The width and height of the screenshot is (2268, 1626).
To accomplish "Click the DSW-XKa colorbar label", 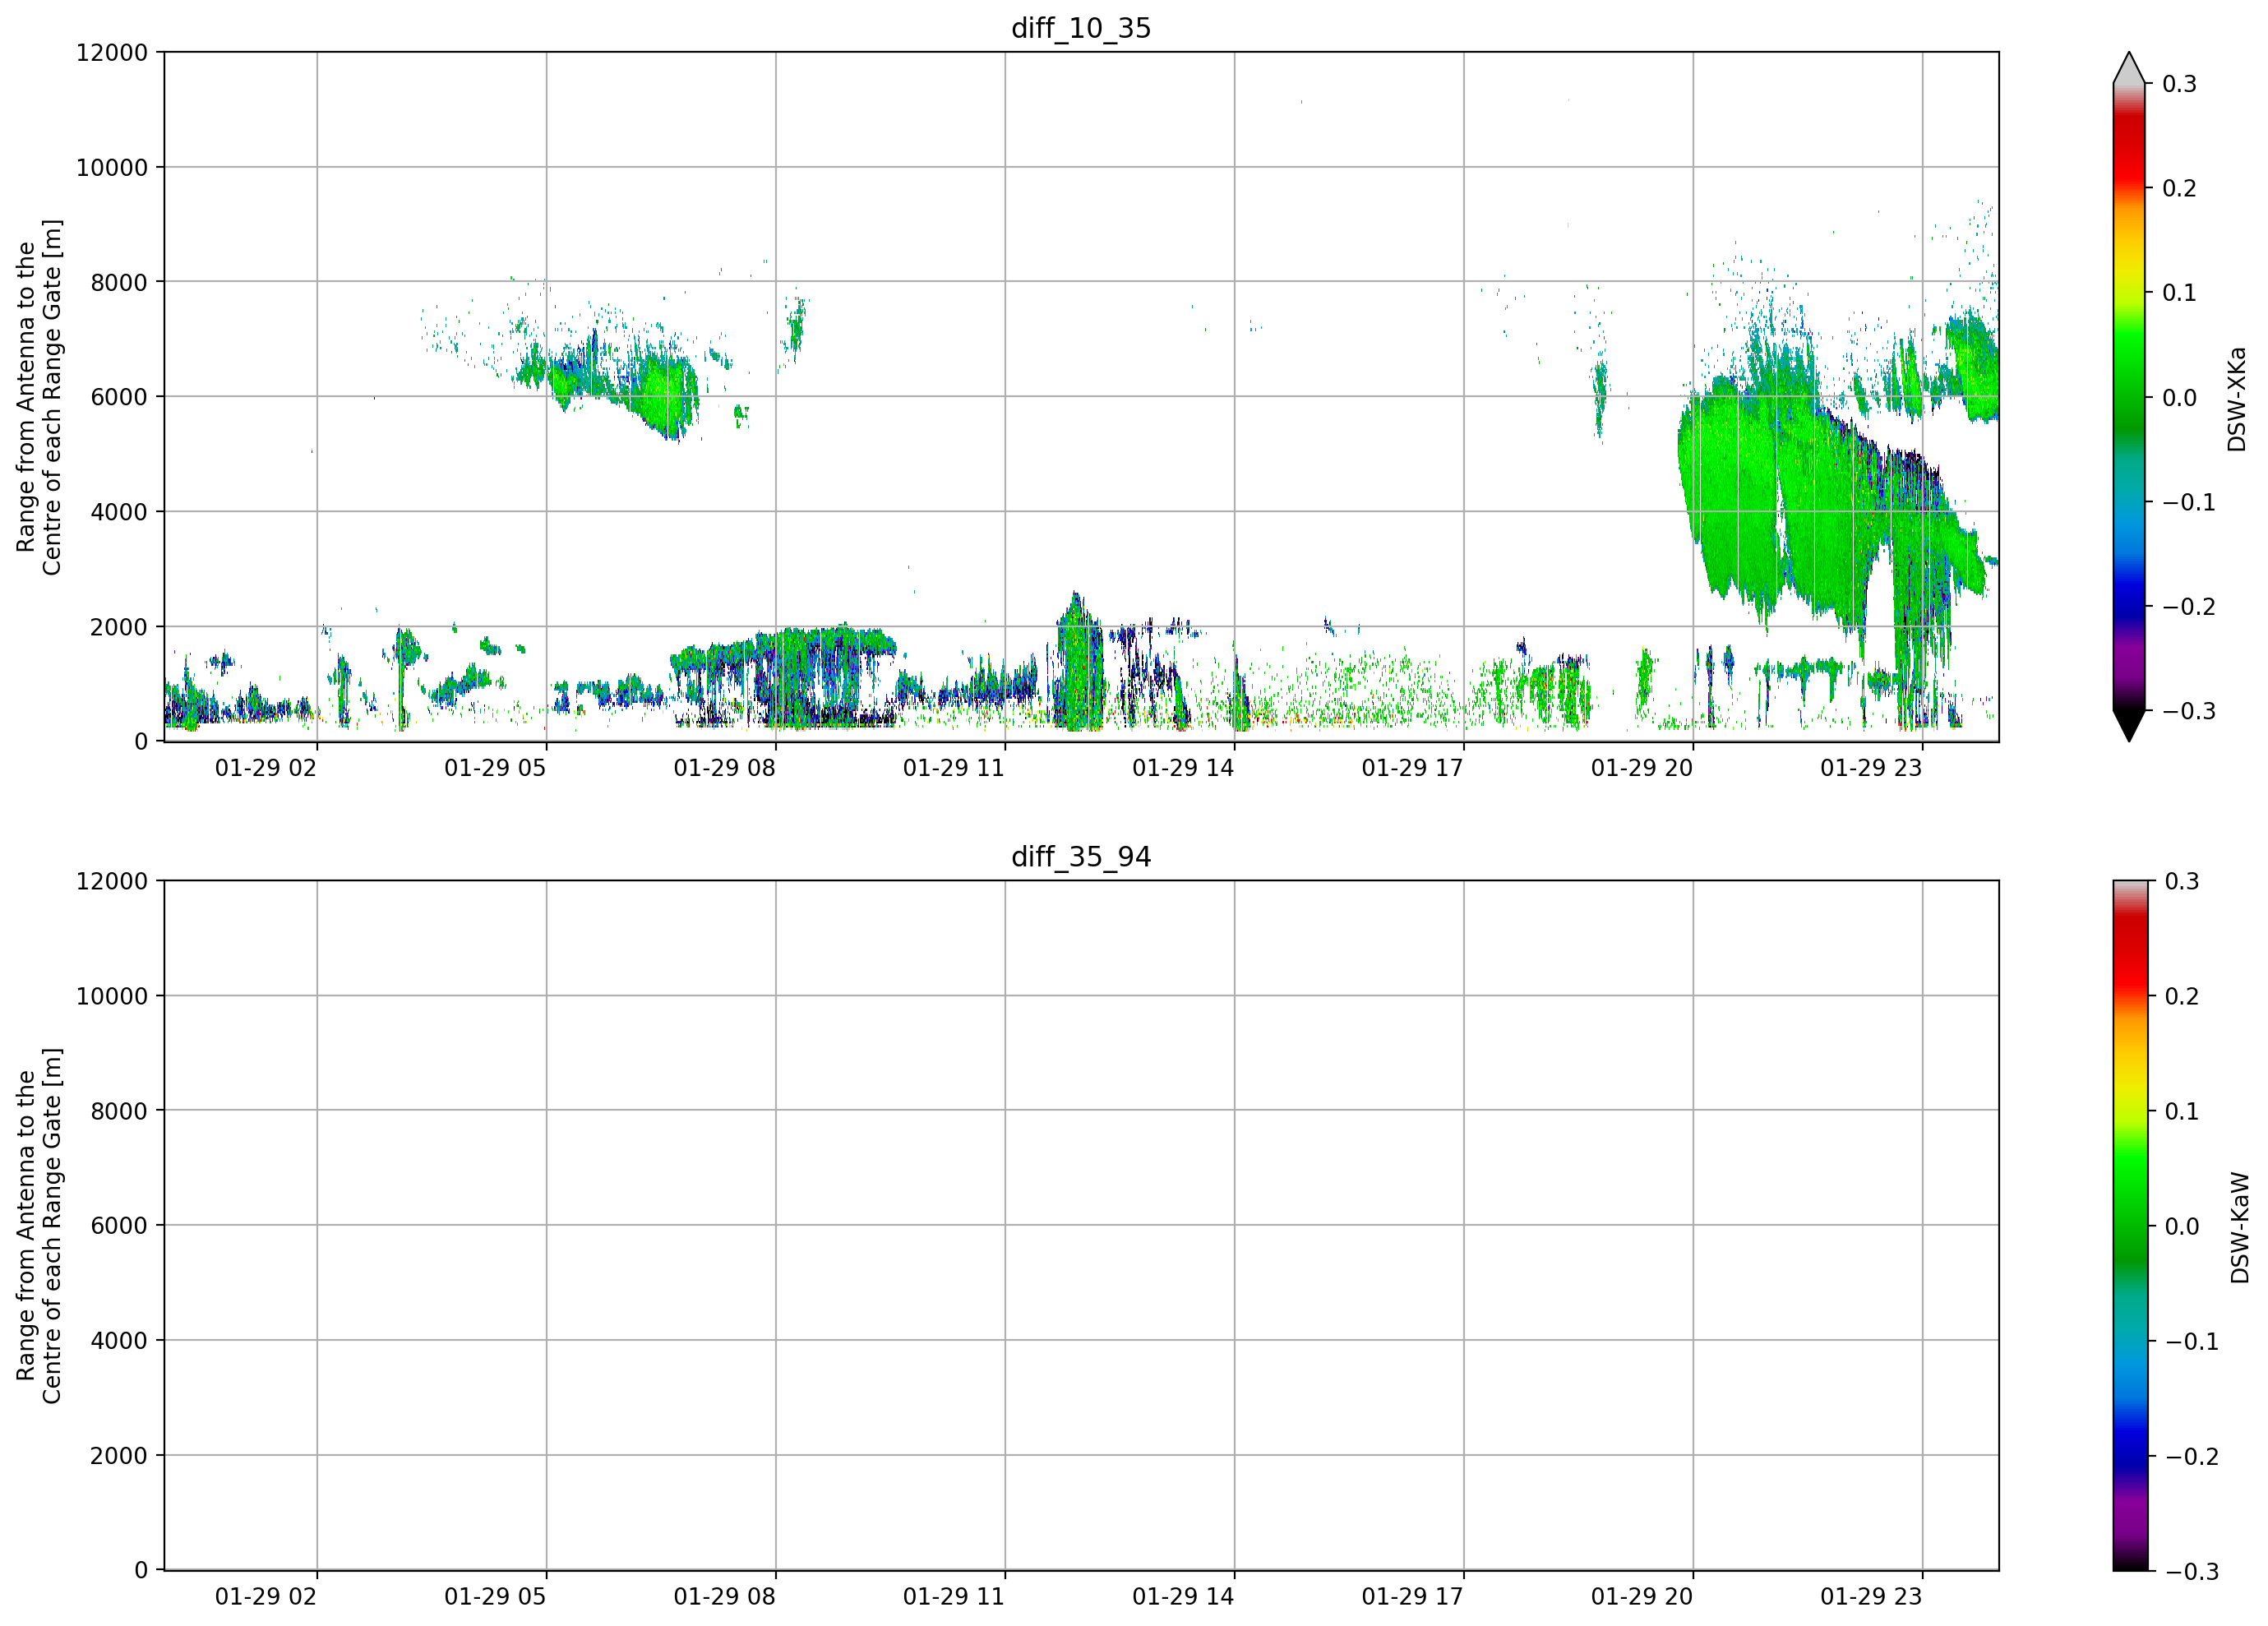I will click(2237, 399).
